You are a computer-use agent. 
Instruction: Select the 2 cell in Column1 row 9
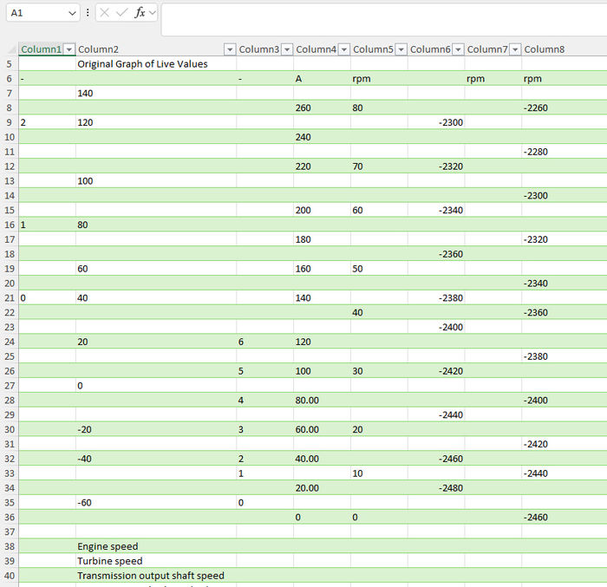(47, 122)
